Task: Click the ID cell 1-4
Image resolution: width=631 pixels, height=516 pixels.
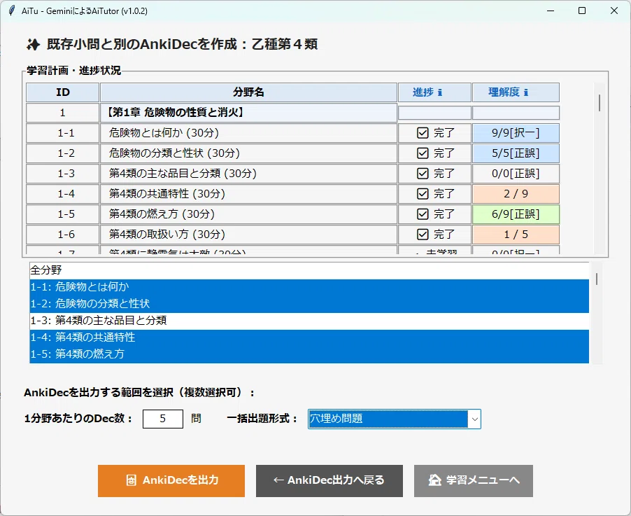Action: [x=63, y=194]
